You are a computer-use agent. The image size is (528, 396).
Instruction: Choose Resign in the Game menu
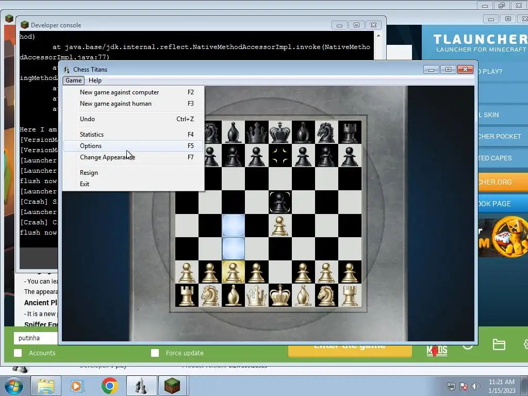pyautogui.click(x=134, y=173)
